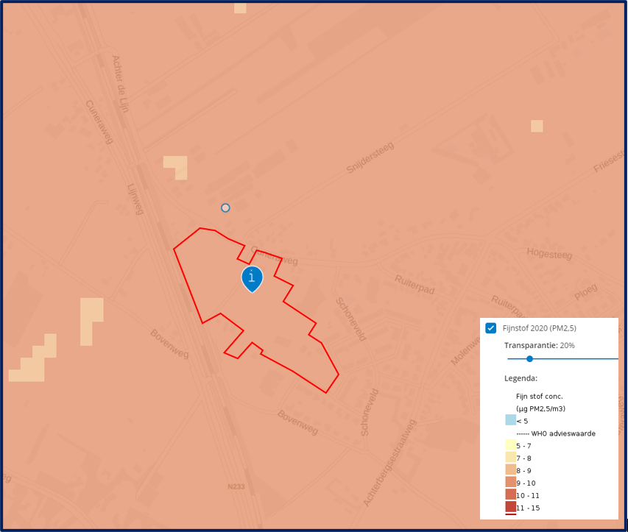This screenshot has height=532, width=628.
Task: Select the small circle marker near Snijdersteeg
Action: (225, 208)
